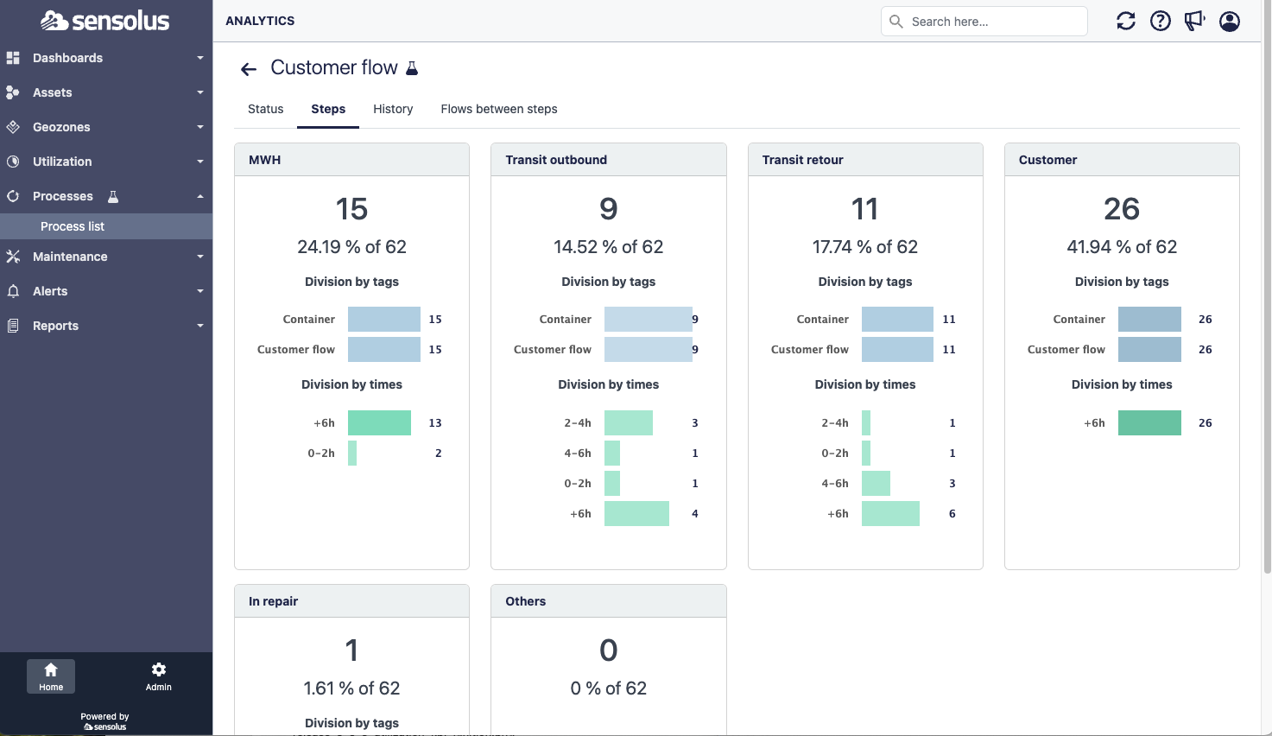
Task: Expand the Dashboards menu arrow
Action: click(x=200, y=58)
